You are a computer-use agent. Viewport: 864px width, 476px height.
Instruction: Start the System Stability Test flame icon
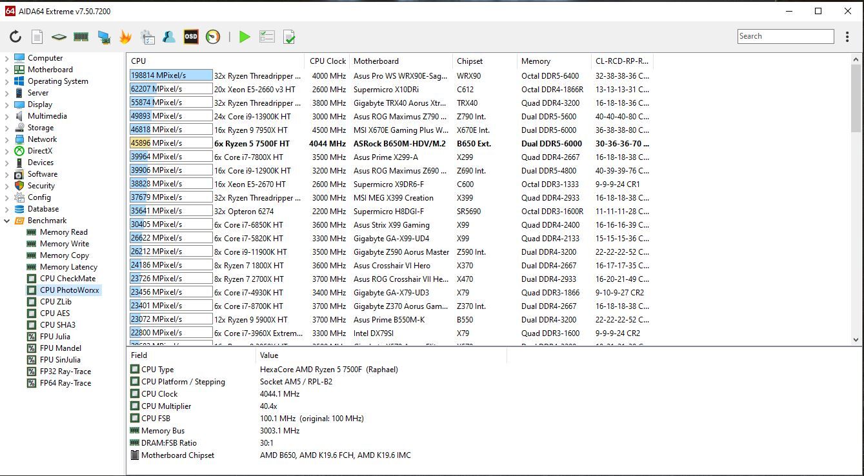[x=125, y=37]
